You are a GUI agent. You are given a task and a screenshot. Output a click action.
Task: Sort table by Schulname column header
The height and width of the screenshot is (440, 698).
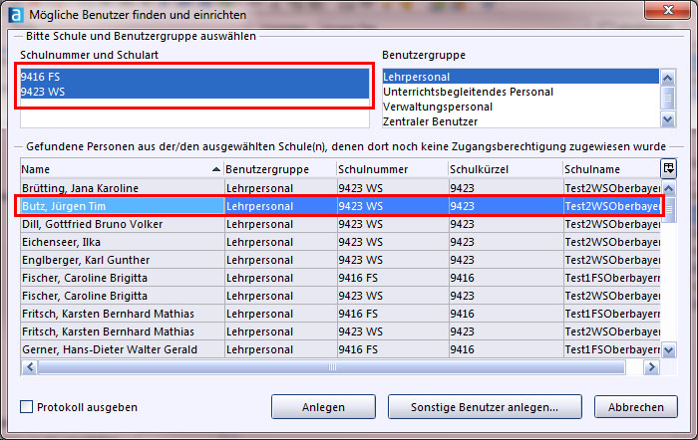611,169
